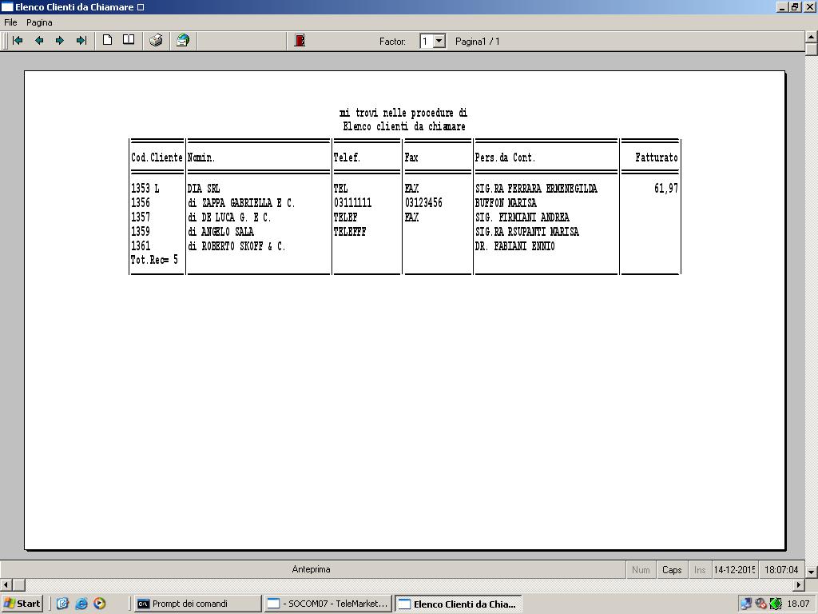Click the previous page arrow

pos(38,41)
